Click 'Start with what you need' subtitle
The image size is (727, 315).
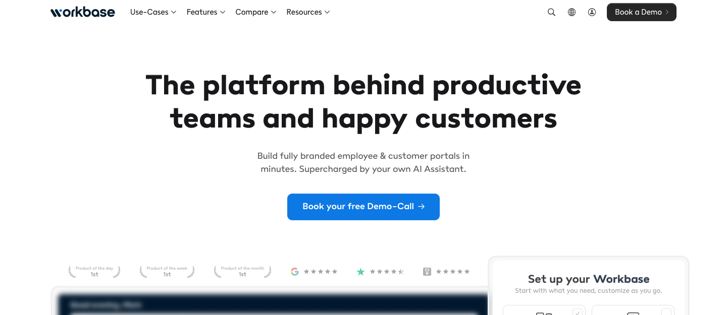coord(588,291)
